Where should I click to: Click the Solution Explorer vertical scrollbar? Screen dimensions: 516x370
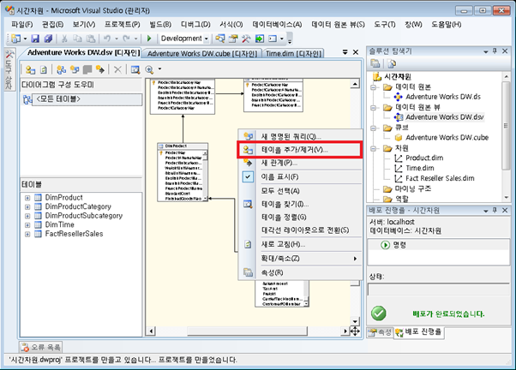point(506,125)
